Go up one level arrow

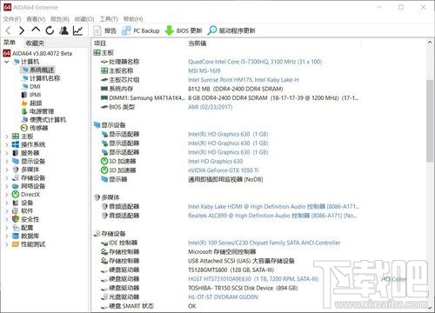(x=36, y=30)
